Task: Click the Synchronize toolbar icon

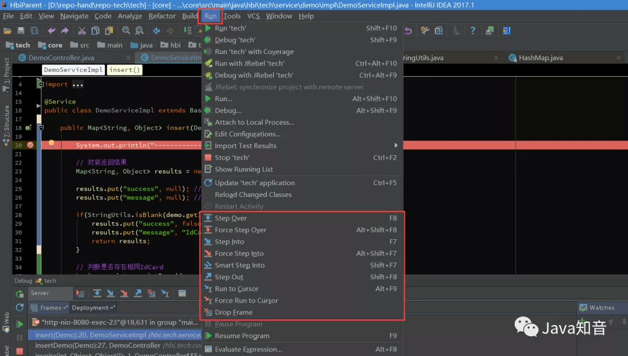Action: pos(34,31)
